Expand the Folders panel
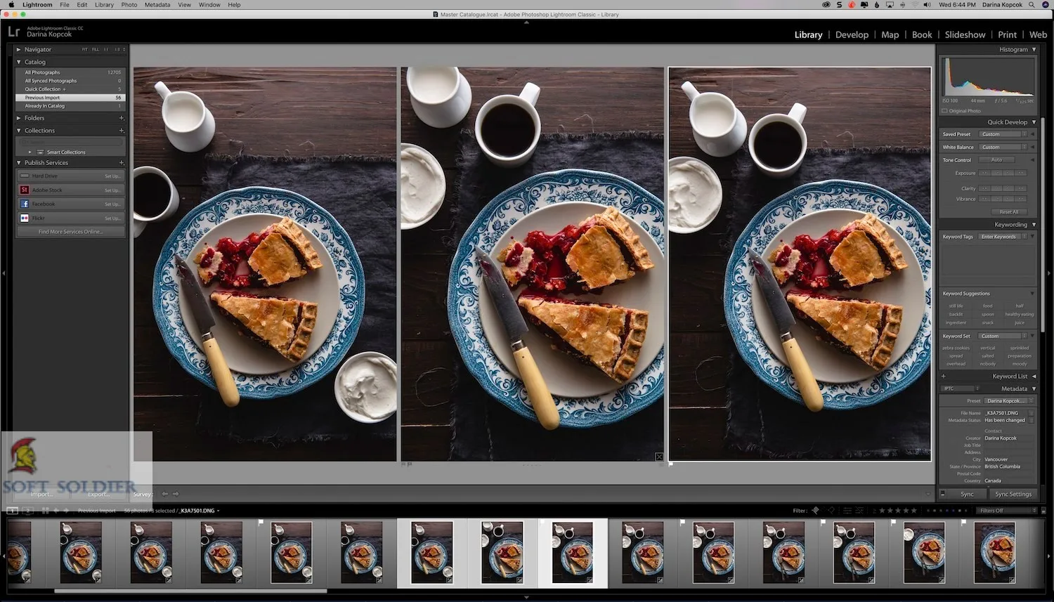Image resolution: width=1054 pixels, height=602 pixels. 19,118
